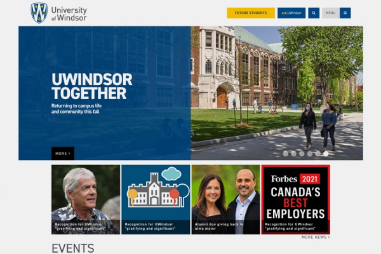The height and width of the screenshot is (254, 381).
Task: Click the Future Students button
Action: pos(251,13)
